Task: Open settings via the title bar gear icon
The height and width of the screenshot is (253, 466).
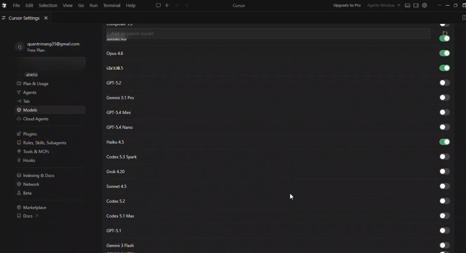Action: pos(425,5)
